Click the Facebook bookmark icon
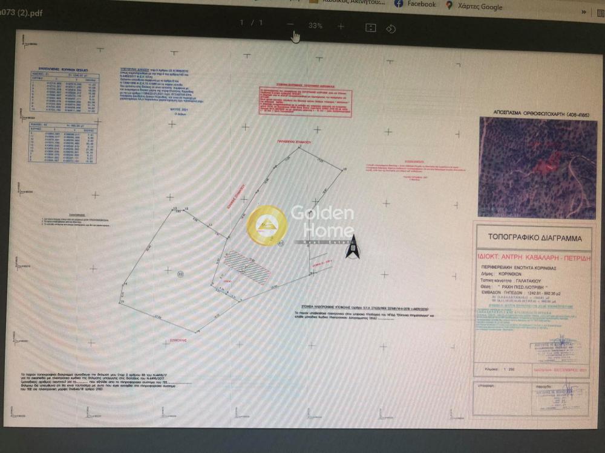Screen dimensions: 605x453 (x=399, y=4)
